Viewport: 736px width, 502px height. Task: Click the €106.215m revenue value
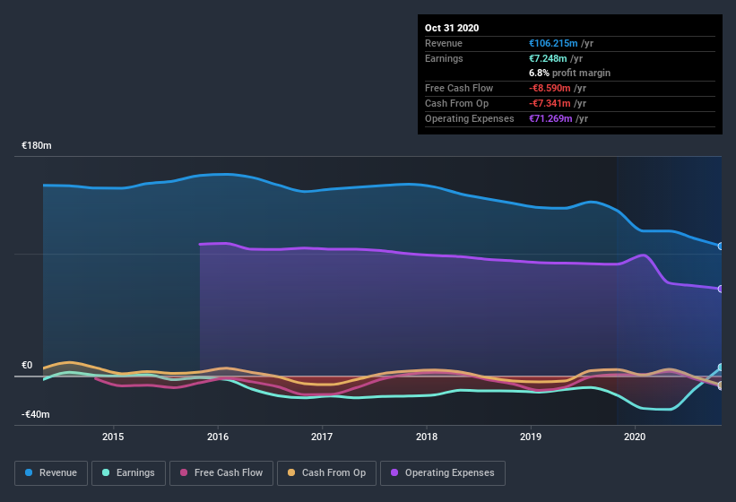point(553,43)
